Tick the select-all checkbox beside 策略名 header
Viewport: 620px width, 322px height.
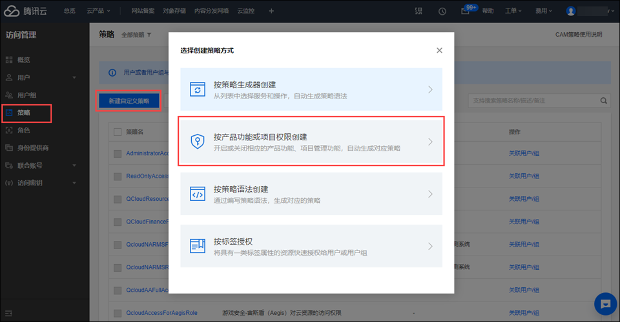pyautogui.click(x=118, y=132)
